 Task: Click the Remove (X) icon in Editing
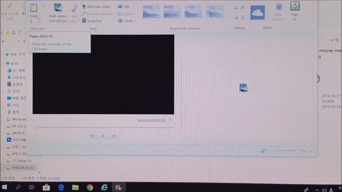pyautogui.click(x=242, y=7)
